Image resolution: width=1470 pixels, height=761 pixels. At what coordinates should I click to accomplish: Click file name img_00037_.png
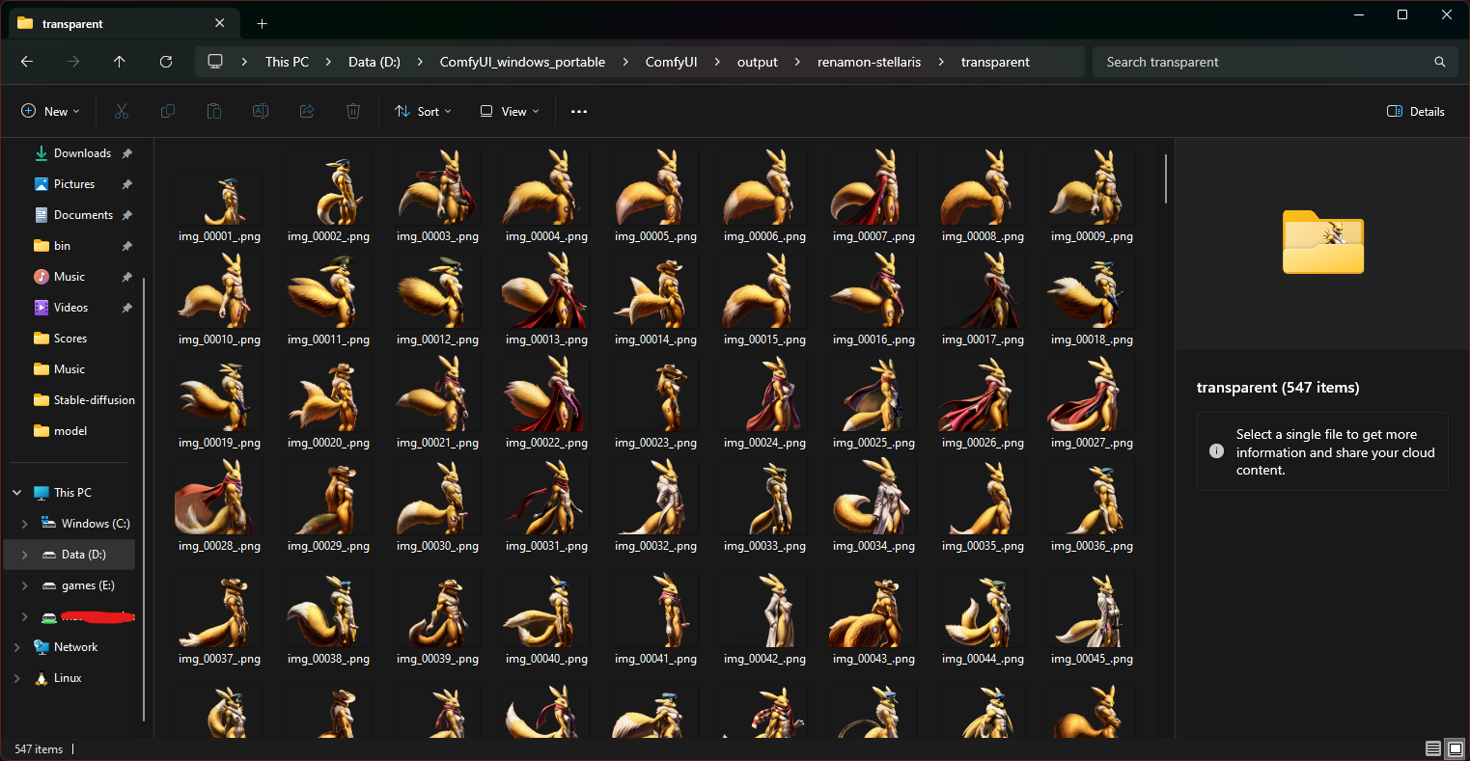pyautogui.click(x=219, y=660)
